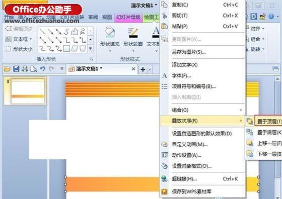
Task: Open the 对齐 align dropdown
Action: pyautogui.click(x=255, y=28)
